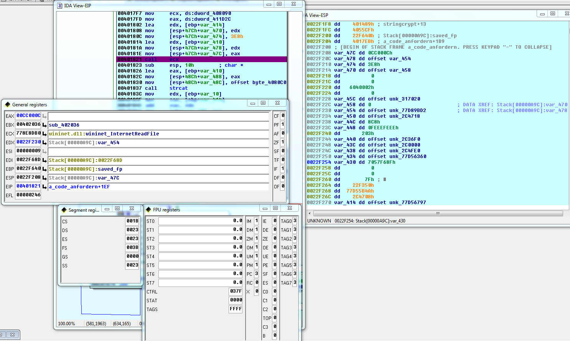Click the General registers diamond icon
The height and width of the screenshot is (341, 570).
(7, 104)
